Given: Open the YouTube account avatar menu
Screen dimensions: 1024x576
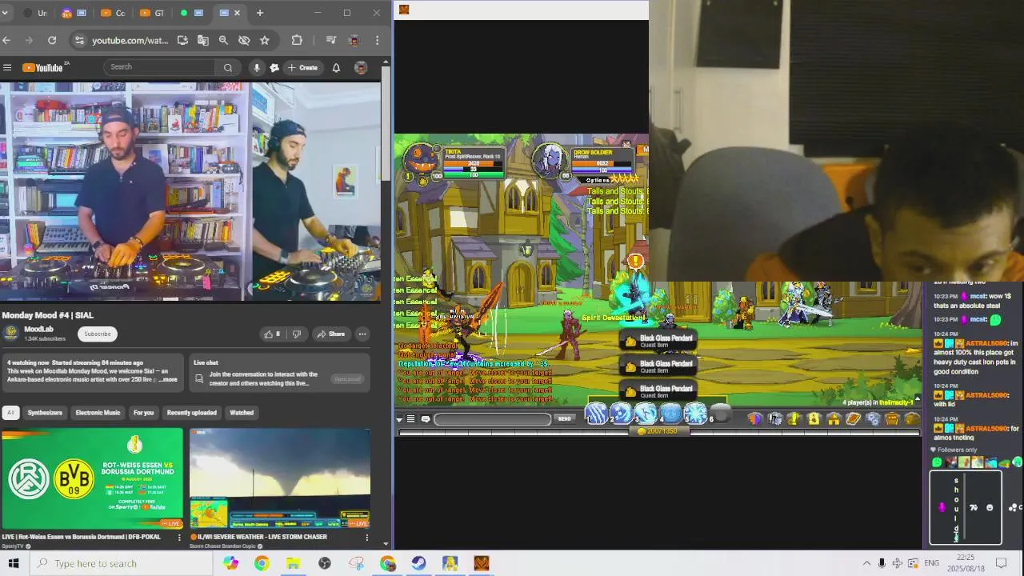Looking at the screenshot, I should click(x=361, y=68).
